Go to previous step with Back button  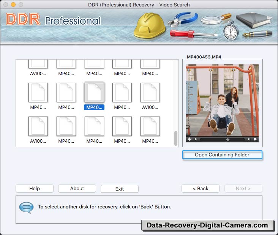200,189
